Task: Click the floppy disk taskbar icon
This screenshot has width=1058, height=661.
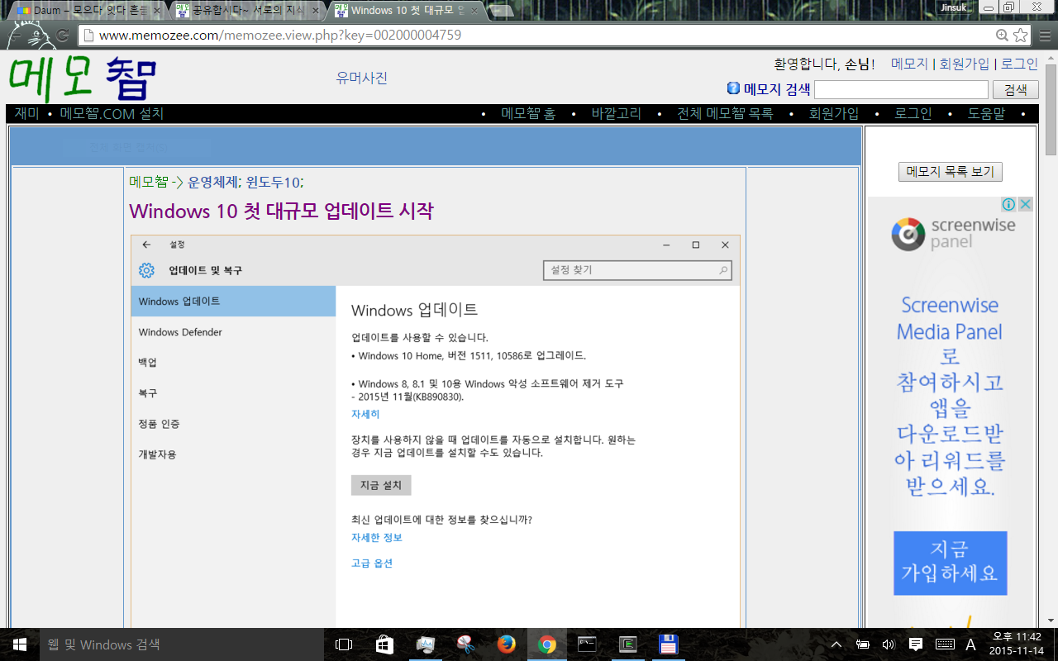Action: pyautogui.click(x=668, y=644)
